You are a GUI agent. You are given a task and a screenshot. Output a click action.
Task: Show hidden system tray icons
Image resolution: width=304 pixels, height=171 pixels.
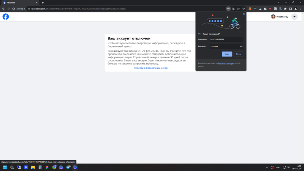click(x=267, y=167)
